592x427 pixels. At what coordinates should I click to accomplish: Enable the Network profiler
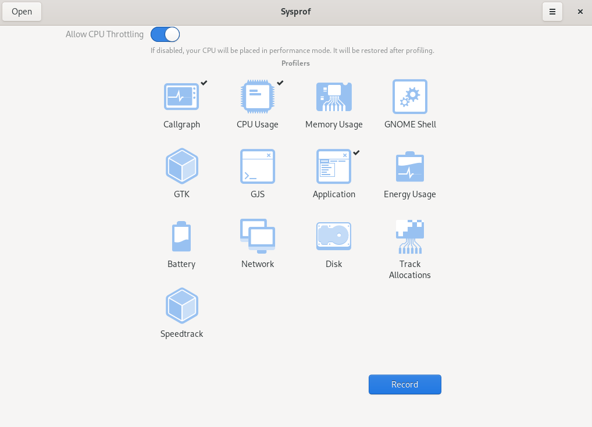(258, 236)
